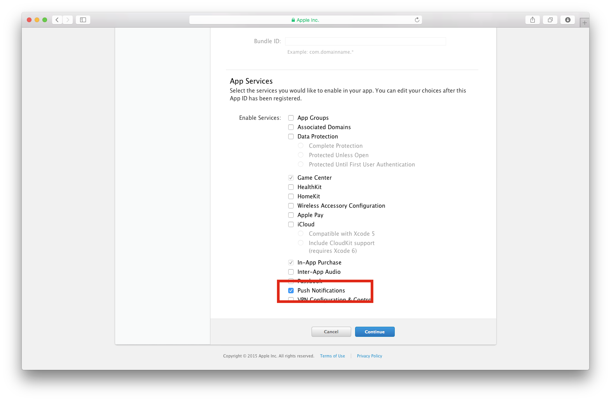Image resolution: width=611 pixels, height=401 pixels.
Task: Check the Associated Domains box
Action: pos(291,127)
